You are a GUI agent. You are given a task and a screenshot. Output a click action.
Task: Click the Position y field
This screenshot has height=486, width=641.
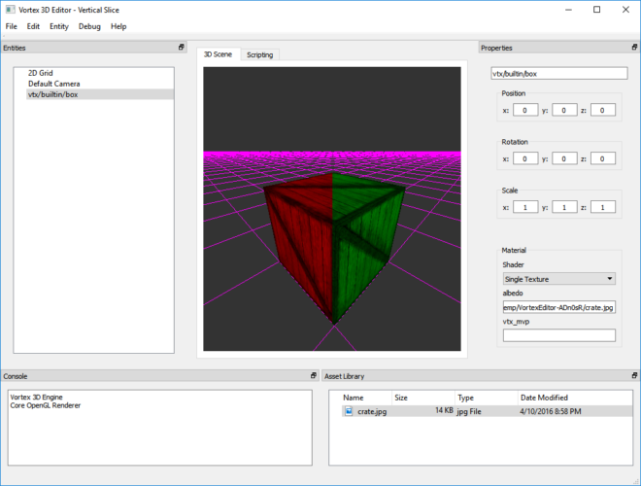[564, 110]
